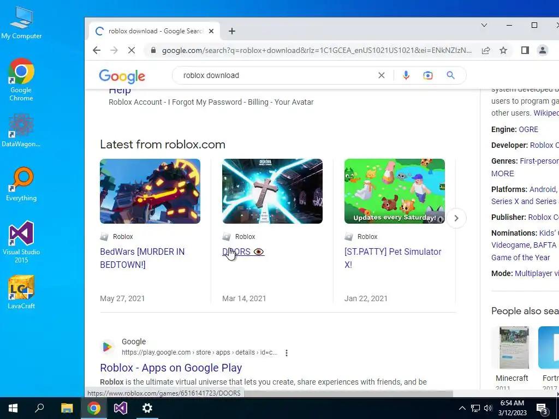Open Windows Start menu
This screenshot has width=559, height=419.
[x=13, y=408]
